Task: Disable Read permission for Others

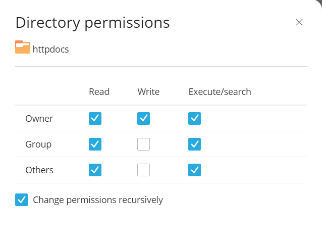Action: (95, 170)
